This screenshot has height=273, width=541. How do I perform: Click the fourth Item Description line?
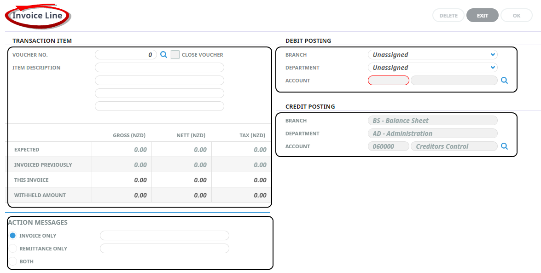tap(159, 106)
